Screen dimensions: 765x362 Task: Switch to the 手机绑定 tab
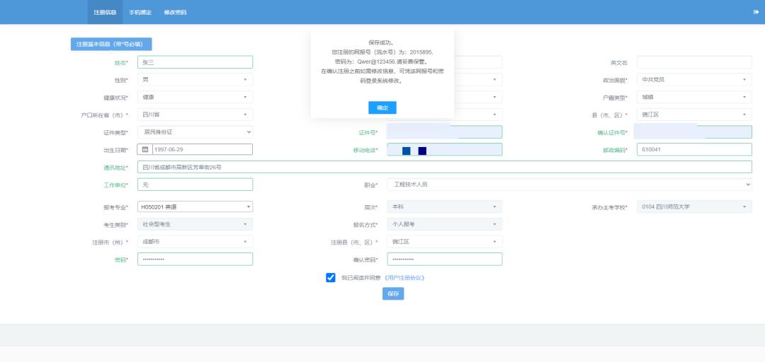[x=140, y=13]
